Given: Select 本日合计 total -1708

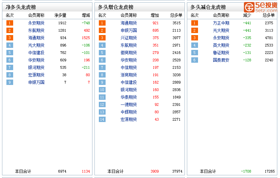Looking at the screenshot, I should click(246, 171).
